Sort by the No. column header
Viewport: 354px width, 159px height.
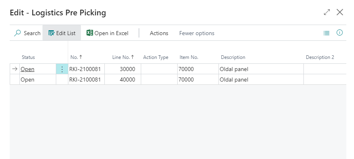[x=76, y=57]
